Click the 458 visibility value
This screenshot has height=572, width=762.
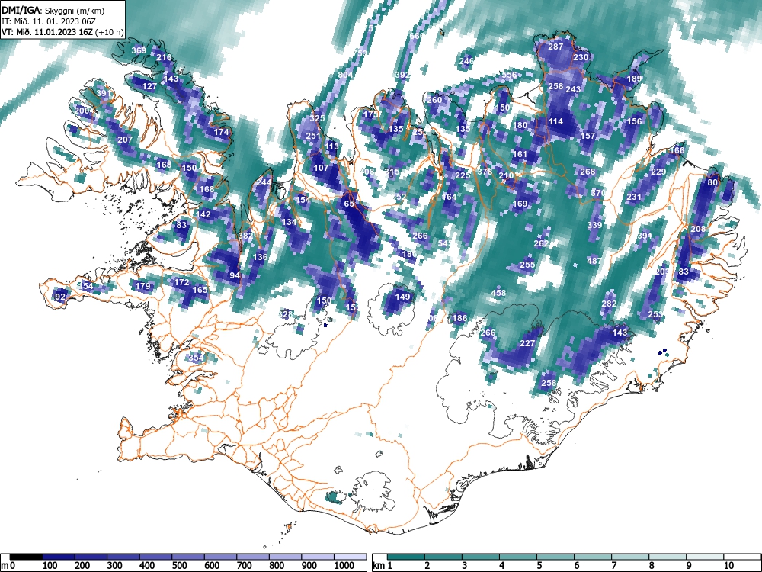(498, 294)
